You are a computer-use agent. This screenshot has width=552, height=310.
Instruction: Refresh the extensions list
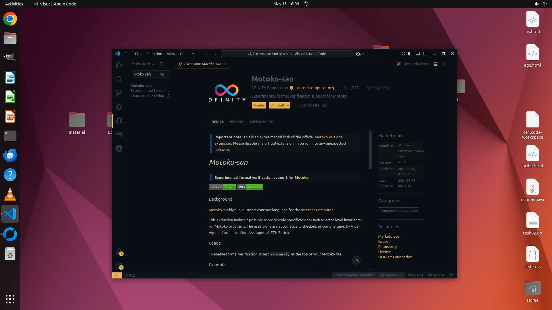[161, 64]
